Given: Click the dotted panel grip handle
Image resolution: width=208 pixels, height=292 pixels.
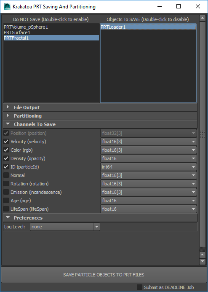Looking at the screenshot, I should [202, 134].
